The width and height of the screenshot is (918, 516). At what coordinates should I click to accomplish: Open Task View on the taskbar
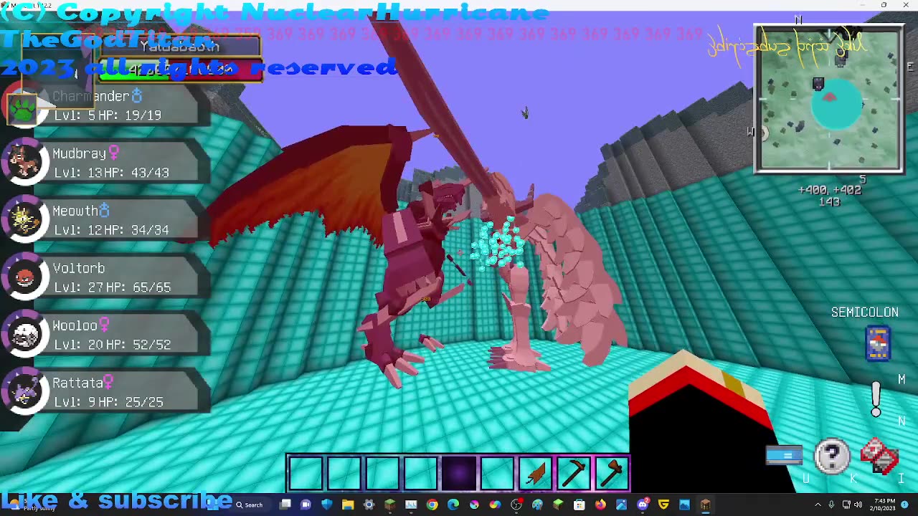(285, 505)
